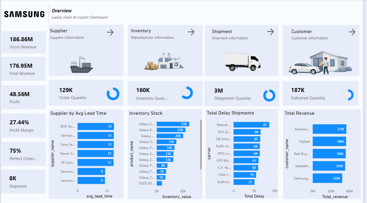Click the Flipkart revenue bar

pos(329,142)
